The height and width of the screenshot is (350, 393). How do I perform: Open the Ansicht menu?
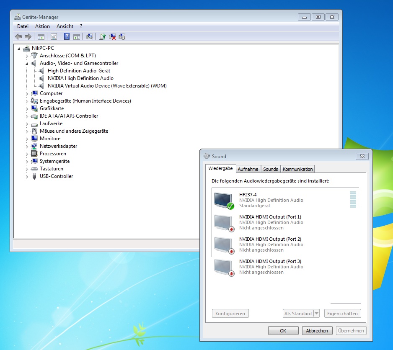point(65,26)
